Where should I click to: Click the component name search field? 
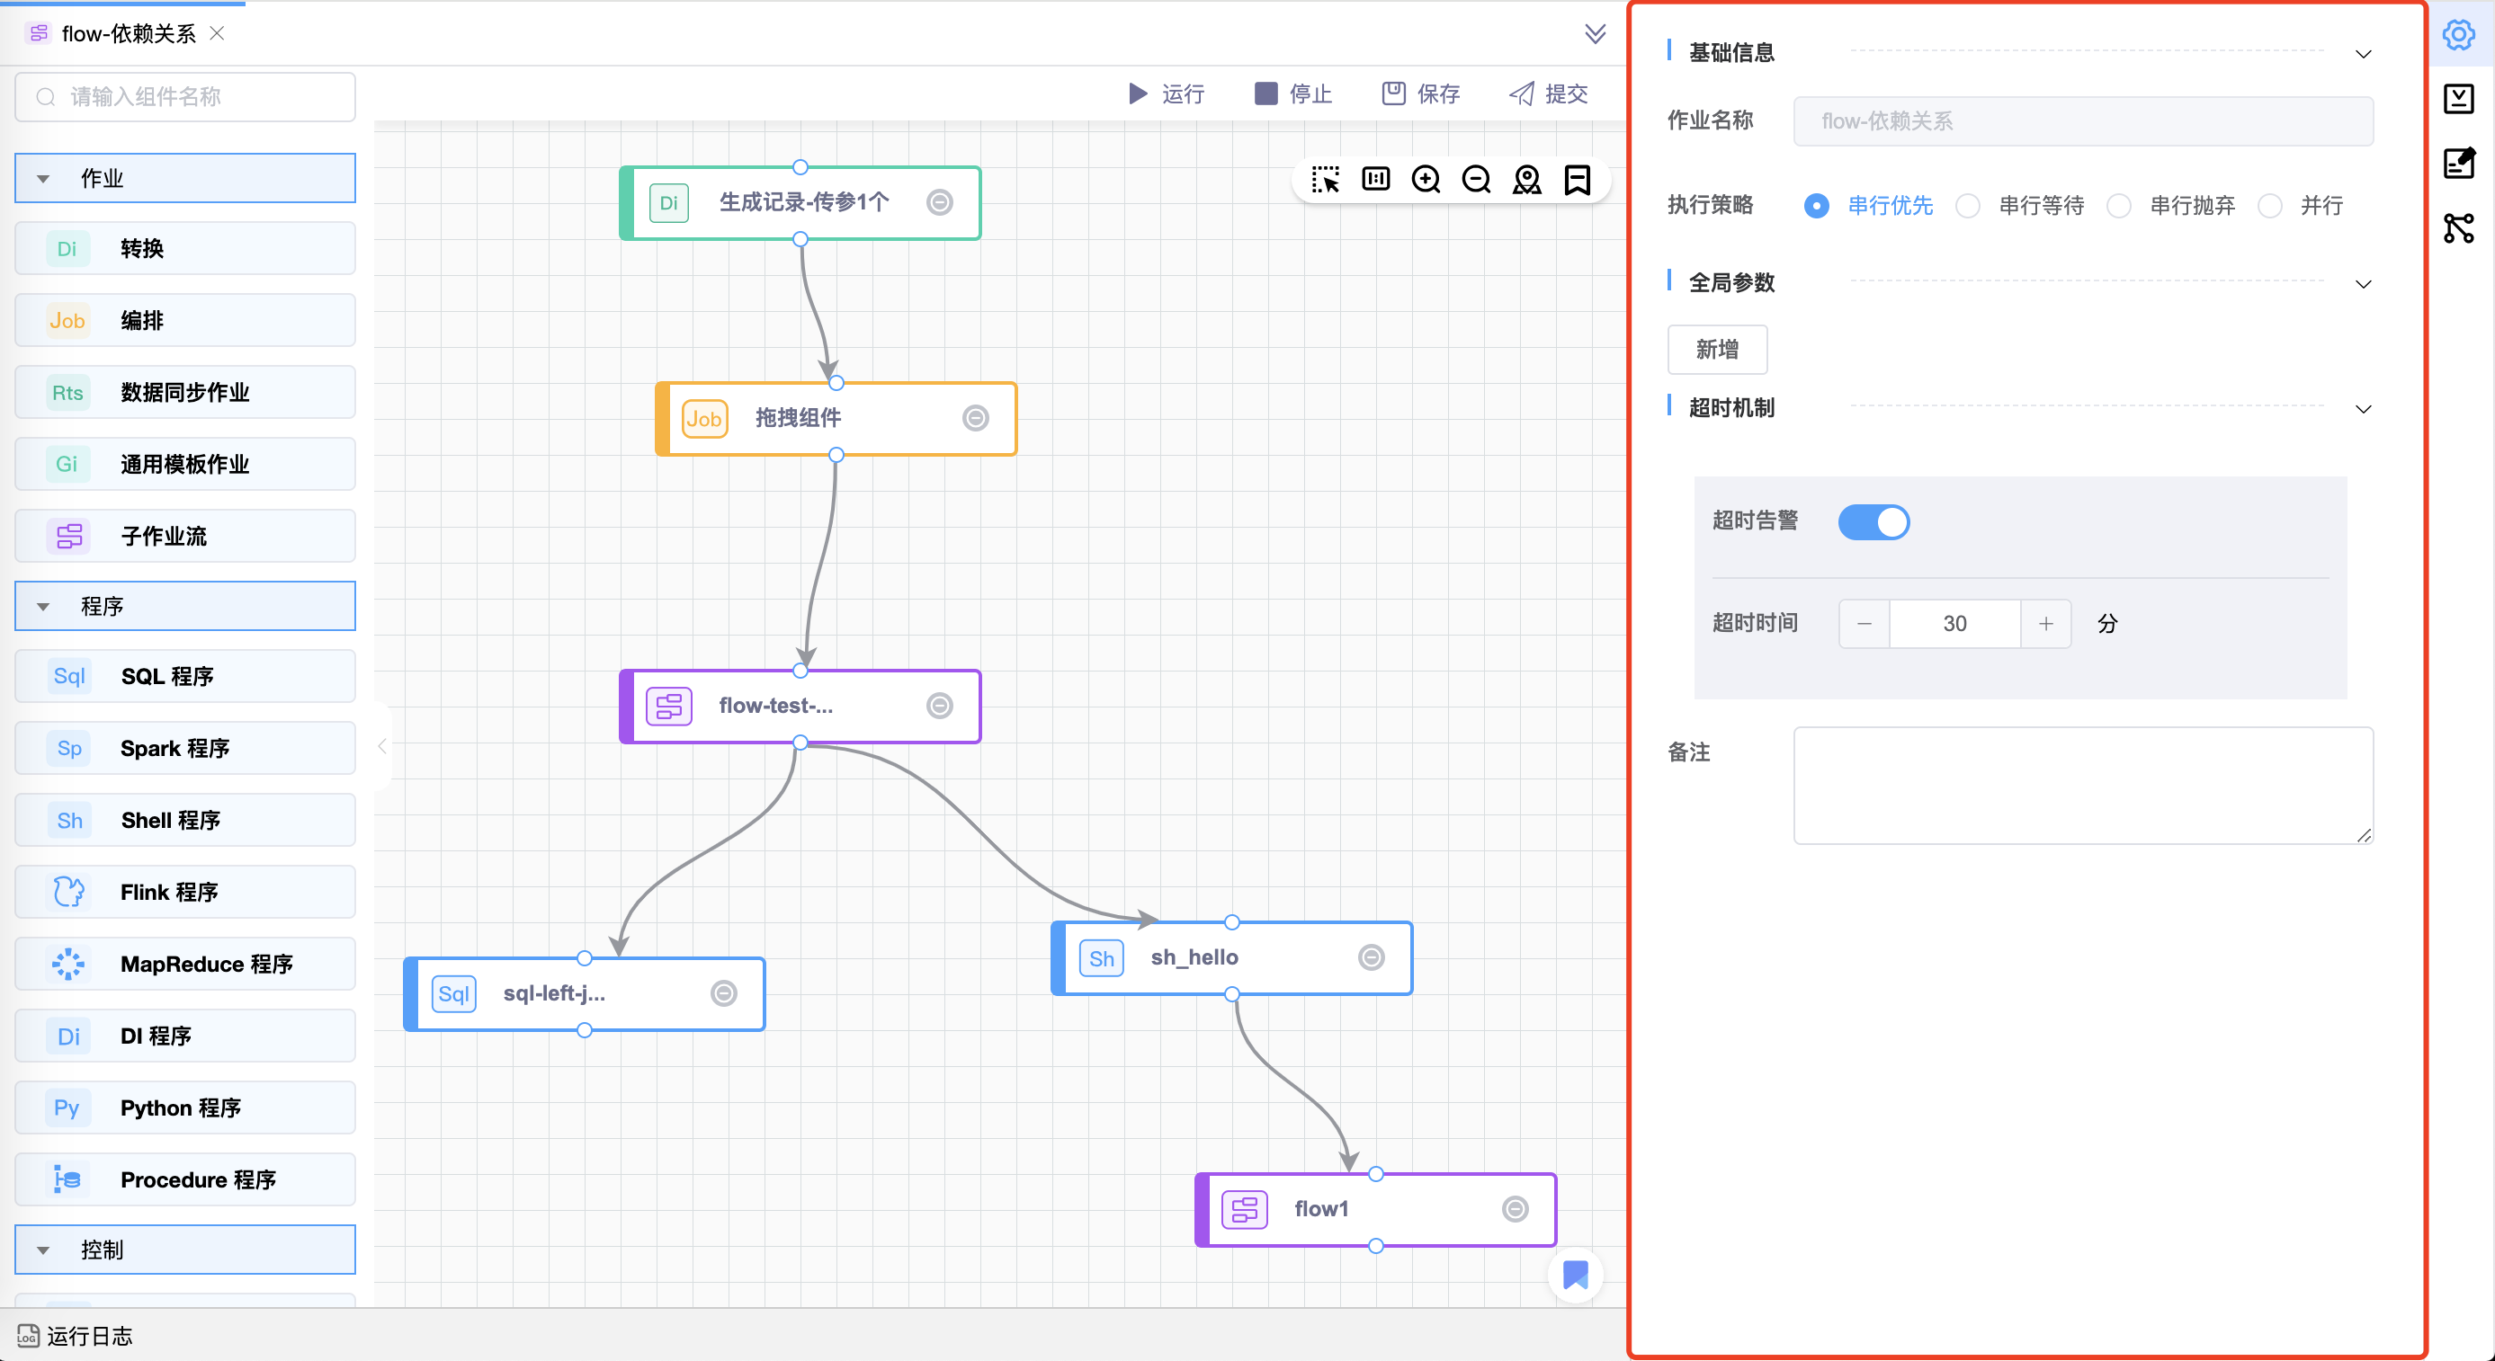pyautogui.click(x=186, y=97)
